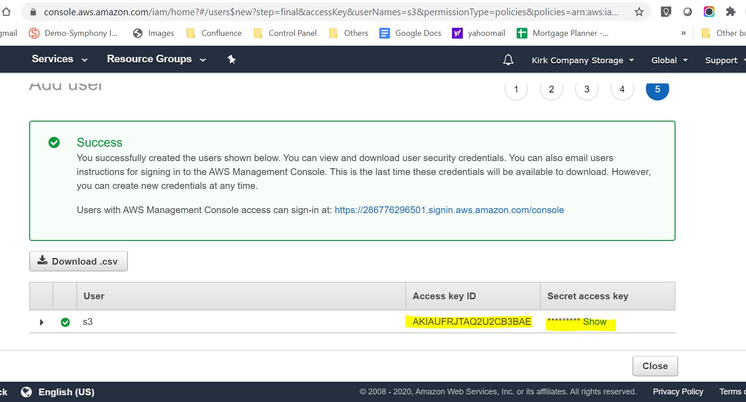Open the Privacy Policy link

tap(678, 392)
